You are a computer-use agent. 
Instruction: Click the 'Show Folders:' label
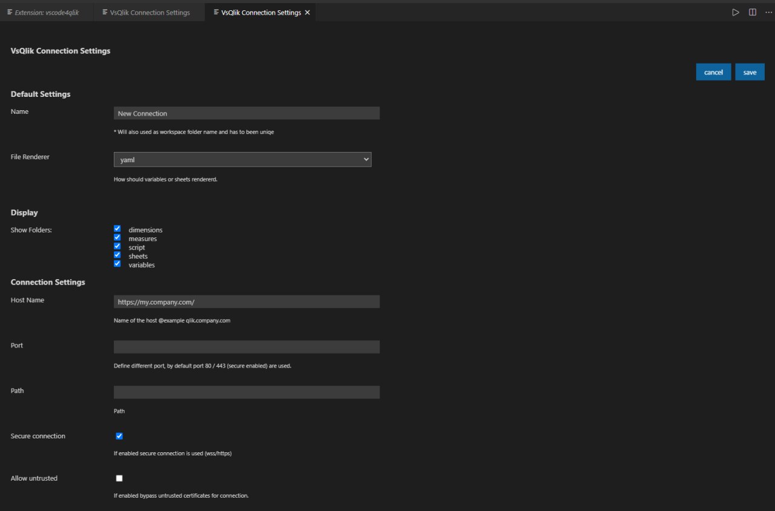[31, 230]
